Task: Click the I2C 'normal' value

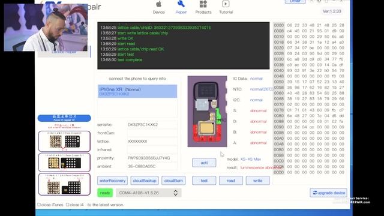Action: coord(256,100)
